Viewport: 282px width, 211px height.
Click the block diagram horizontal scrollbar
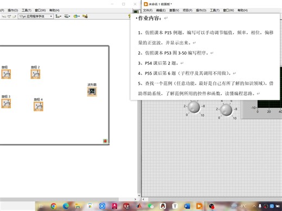(60, 199)
